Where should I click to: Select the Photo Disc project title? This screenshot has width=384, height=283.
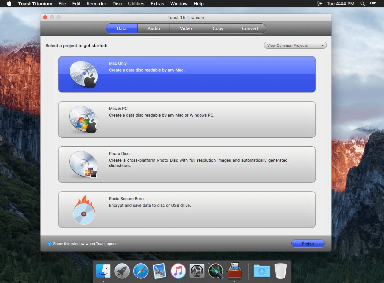coord(119,154)
